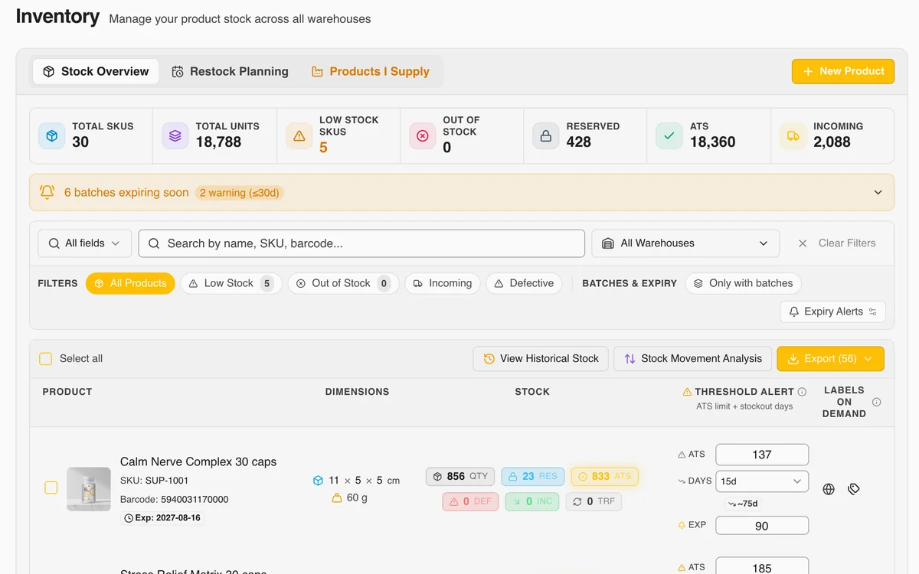
Task: Click the Low Stock SKUs warning icon
Action: [299, 135]
